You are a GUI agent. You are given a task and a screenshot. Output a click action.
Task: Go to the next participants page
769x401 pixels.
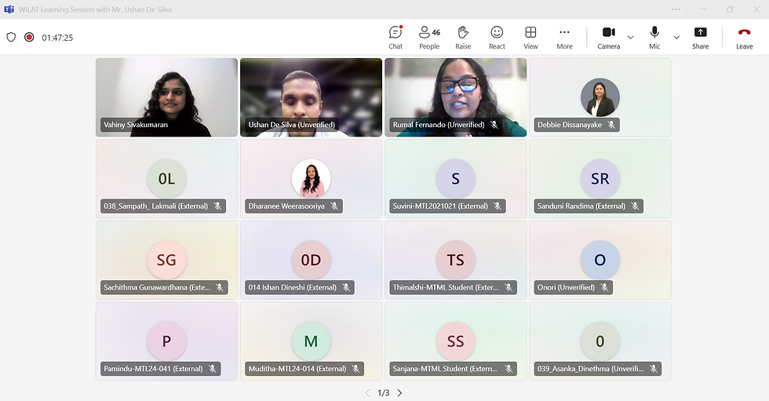[399, 392]
